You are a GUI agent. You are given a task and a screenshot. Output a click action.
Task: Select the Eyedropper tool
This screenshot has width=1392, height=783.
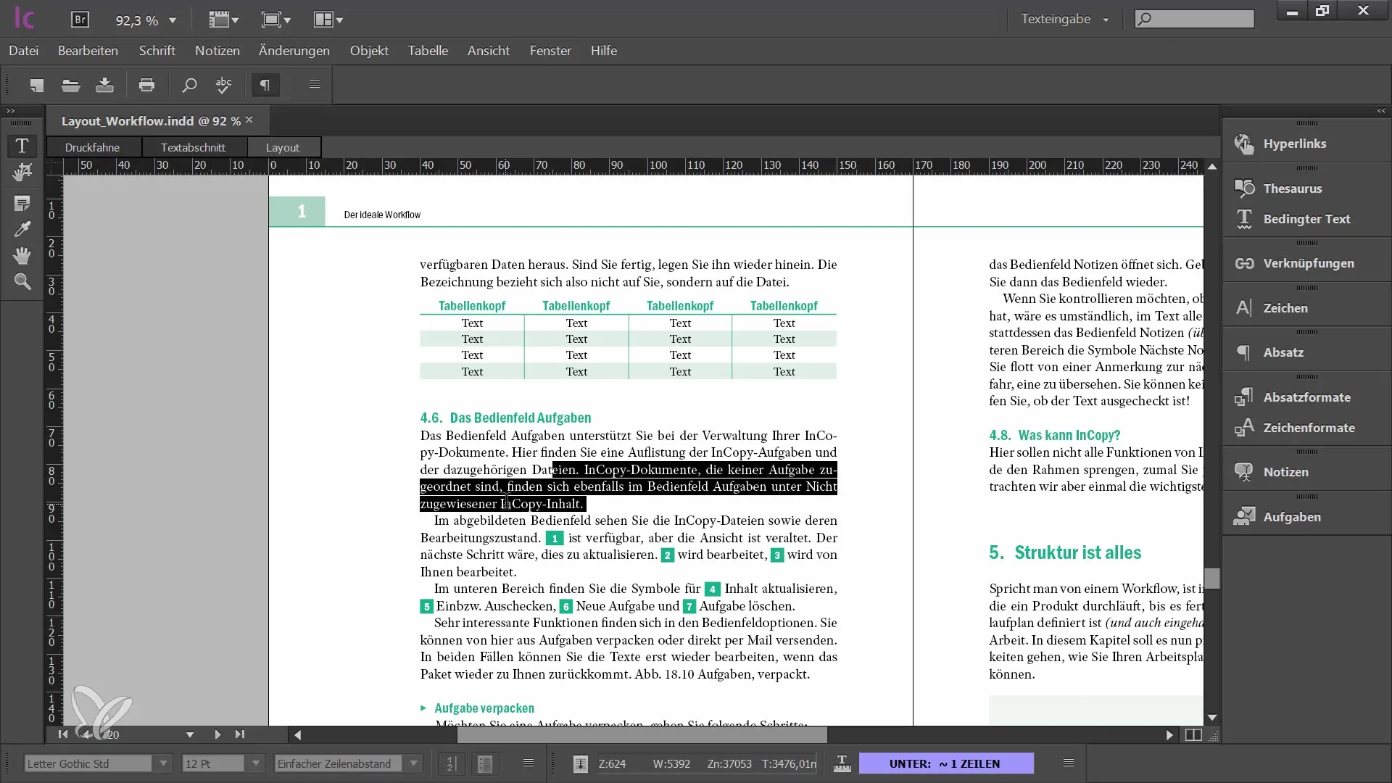(22, 230)
